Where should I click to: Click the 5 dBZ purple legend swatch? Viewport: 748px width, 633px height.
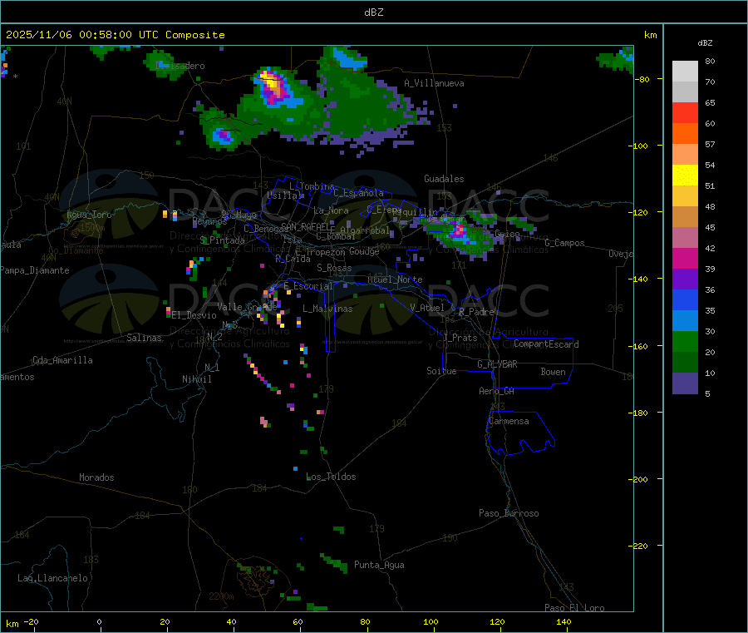click(x=685, y=383)
